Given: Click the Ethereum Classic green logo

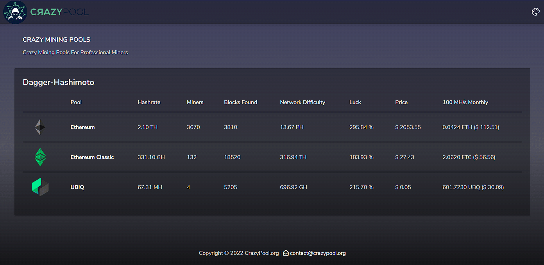Looking at the screenshot, I should [40, 157].
